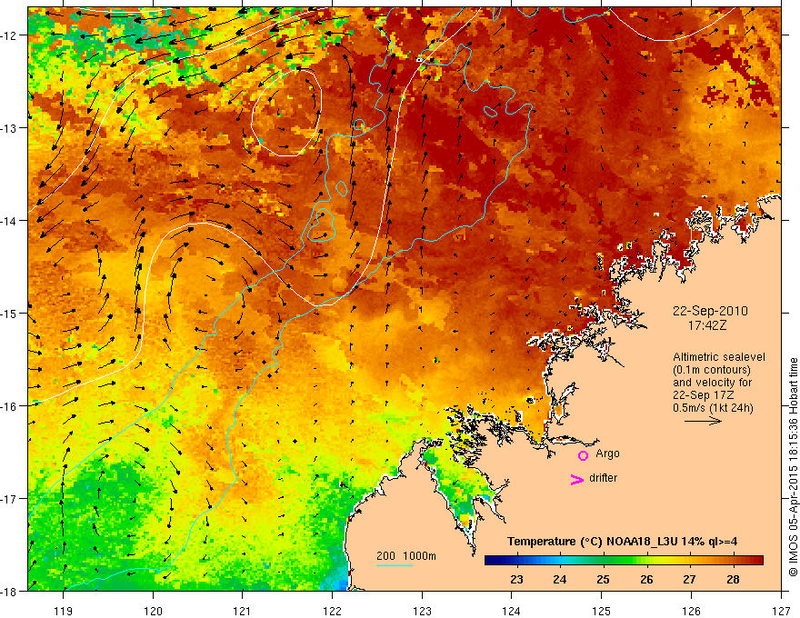Click the colorbar tick label 28
Screen dimensions: 800x618
point(733,579)
